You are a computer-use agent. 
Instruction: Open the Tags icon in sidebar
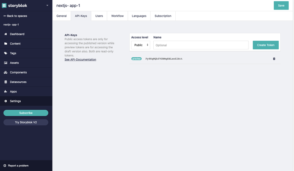(6, 53)
